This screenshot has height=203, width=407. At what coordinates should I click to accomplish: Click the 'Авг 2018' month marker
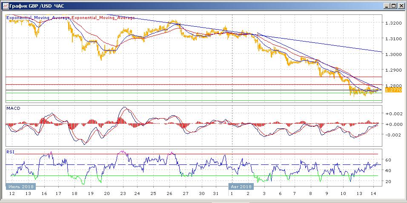pyautogui.click(x=241, y=186)
